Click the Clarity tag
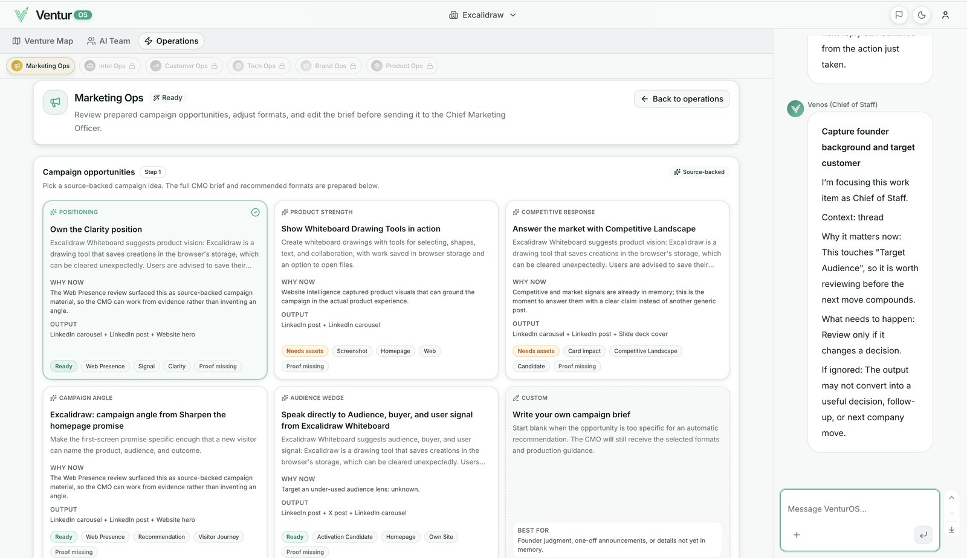This screenshot has height=558, width=967. point(177,367)
